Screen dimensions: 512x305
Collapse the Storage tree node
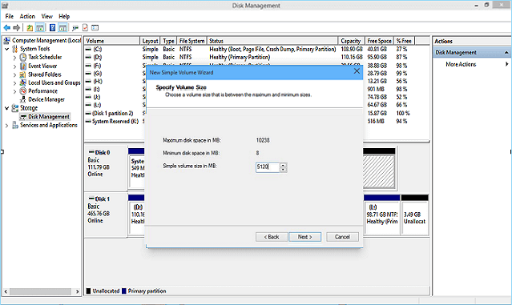point(7,108)
